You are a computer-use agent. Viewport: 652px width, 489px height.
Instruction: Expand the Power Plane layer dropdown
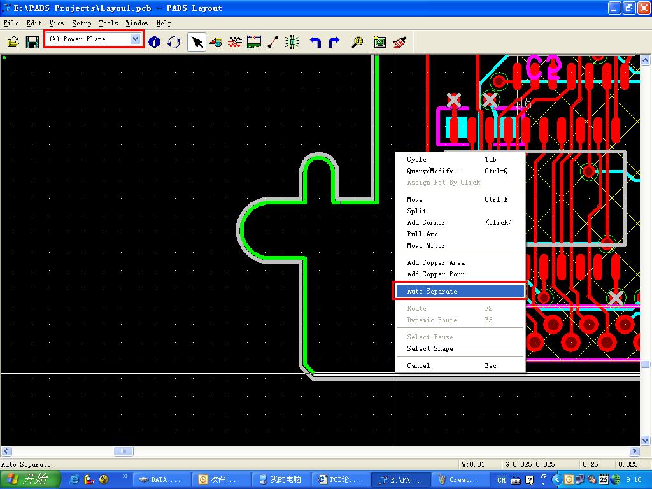click(x=135, y=39)
